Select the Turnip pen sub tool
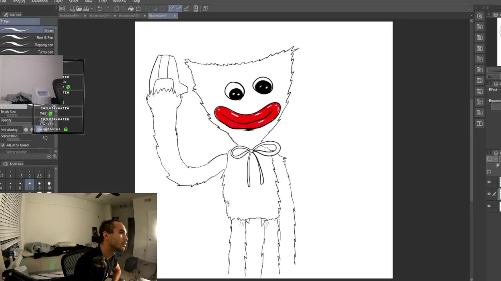The width and height of the screenshot is (501, 281). pyautogui.click(x=27, y=52)
